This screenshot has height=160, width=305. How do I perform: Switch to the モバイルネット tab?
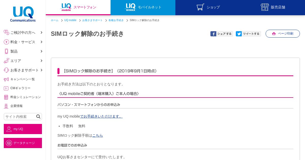click(x=143, y=7)
